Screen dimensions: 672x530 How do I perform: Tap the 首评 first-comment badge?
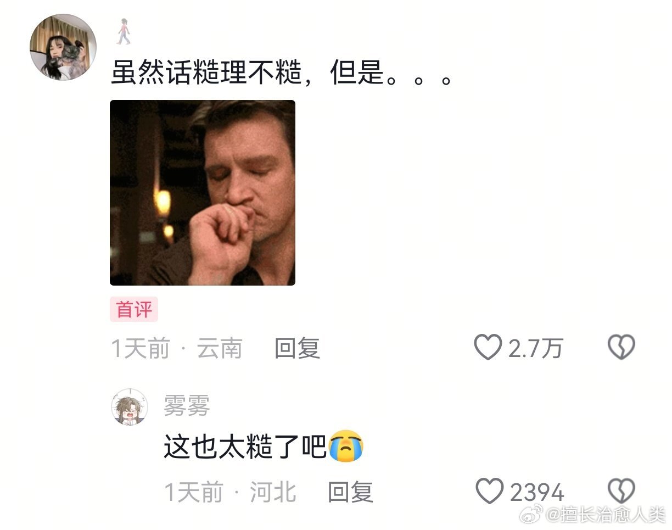[134, 309]
